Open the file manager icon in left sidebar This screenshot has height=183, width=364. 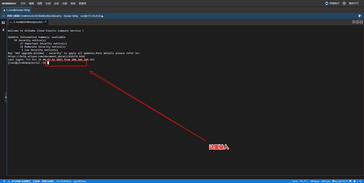click(x=3, y=30)
